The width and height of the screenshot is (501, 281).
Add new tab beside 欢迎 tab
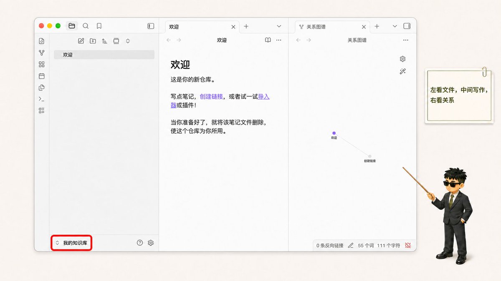[246, 26]
